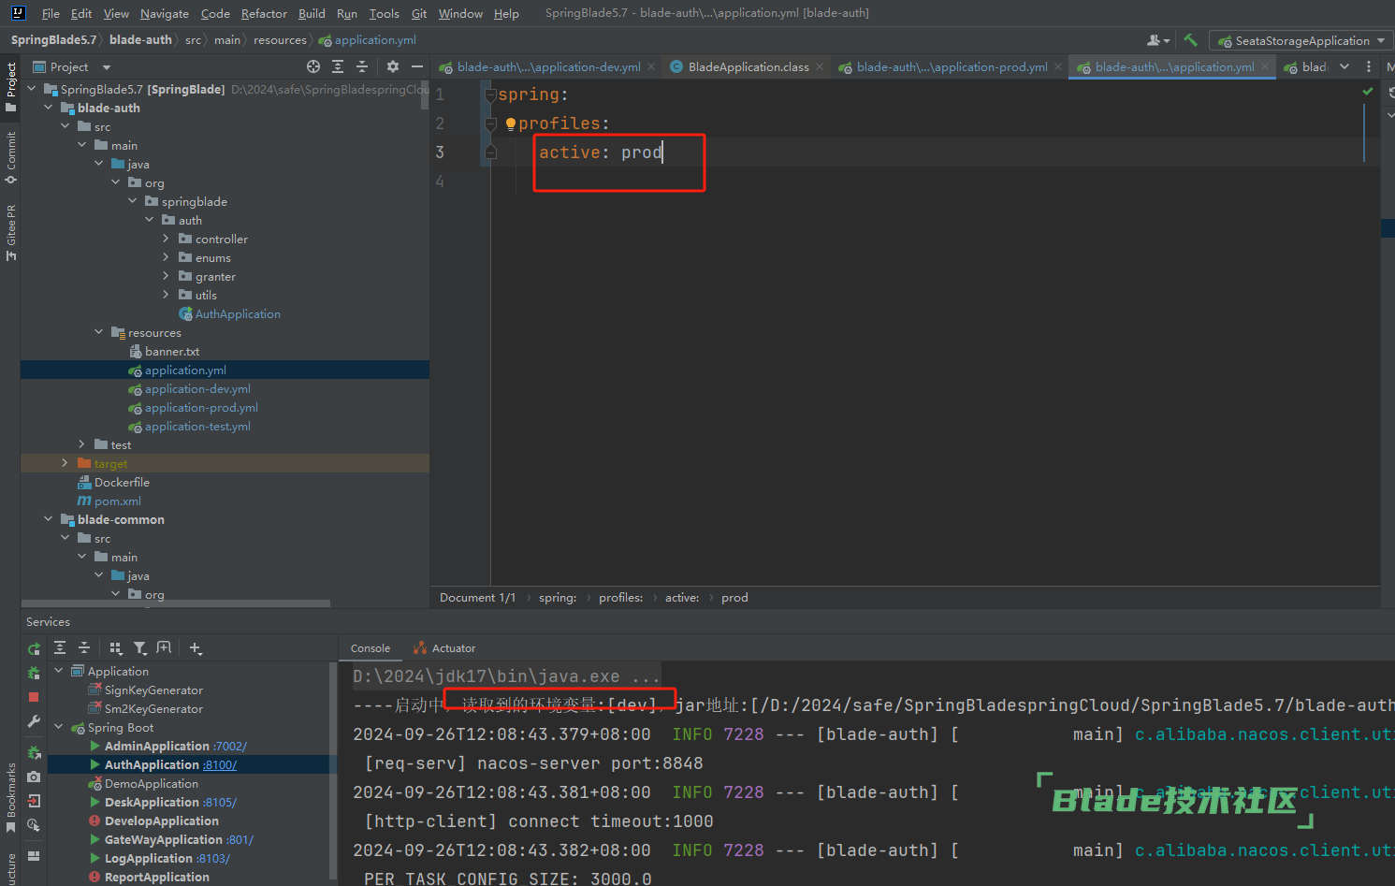The width and height of the screenshot is (1395, 886).
Task: Collapse the Application services group
Action: 59,671
